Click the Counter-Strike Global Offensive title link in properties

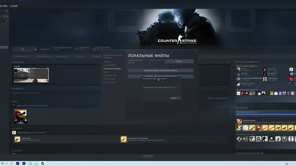click(x=113, y=56)
